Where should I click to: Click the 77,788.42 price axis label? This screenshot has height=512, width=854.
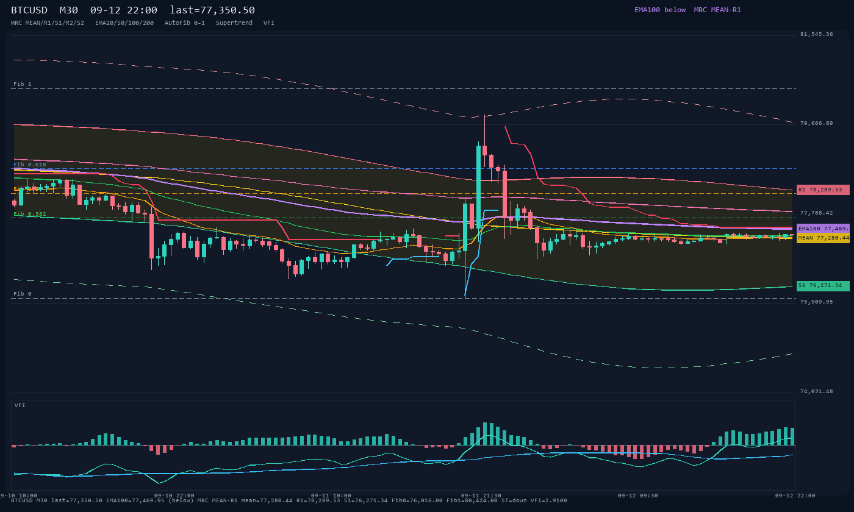pos(816,213)
